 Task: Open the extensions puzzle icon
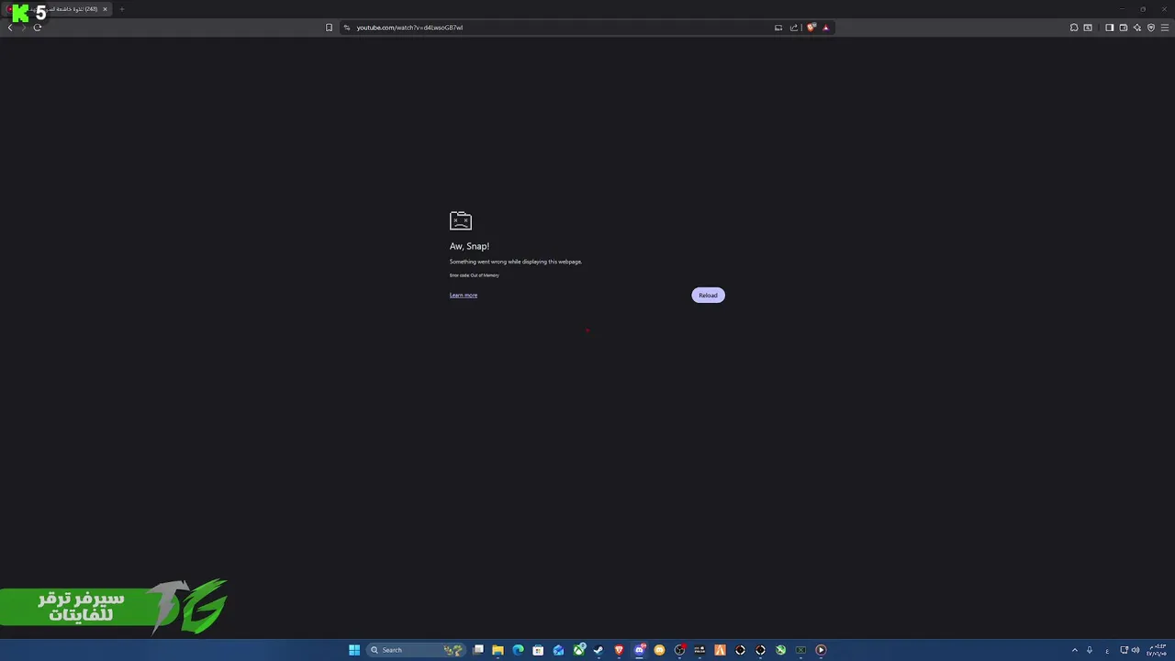pyautogui.click(x=1074, y=28)
